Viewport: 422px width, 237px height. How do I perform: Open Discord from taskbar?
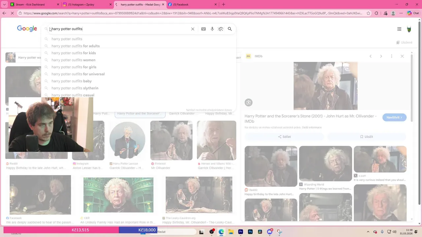[270, 232]
